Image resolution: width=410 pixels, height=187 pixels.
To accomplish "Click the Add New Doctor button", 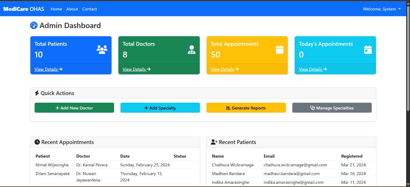I will (74, 108).
